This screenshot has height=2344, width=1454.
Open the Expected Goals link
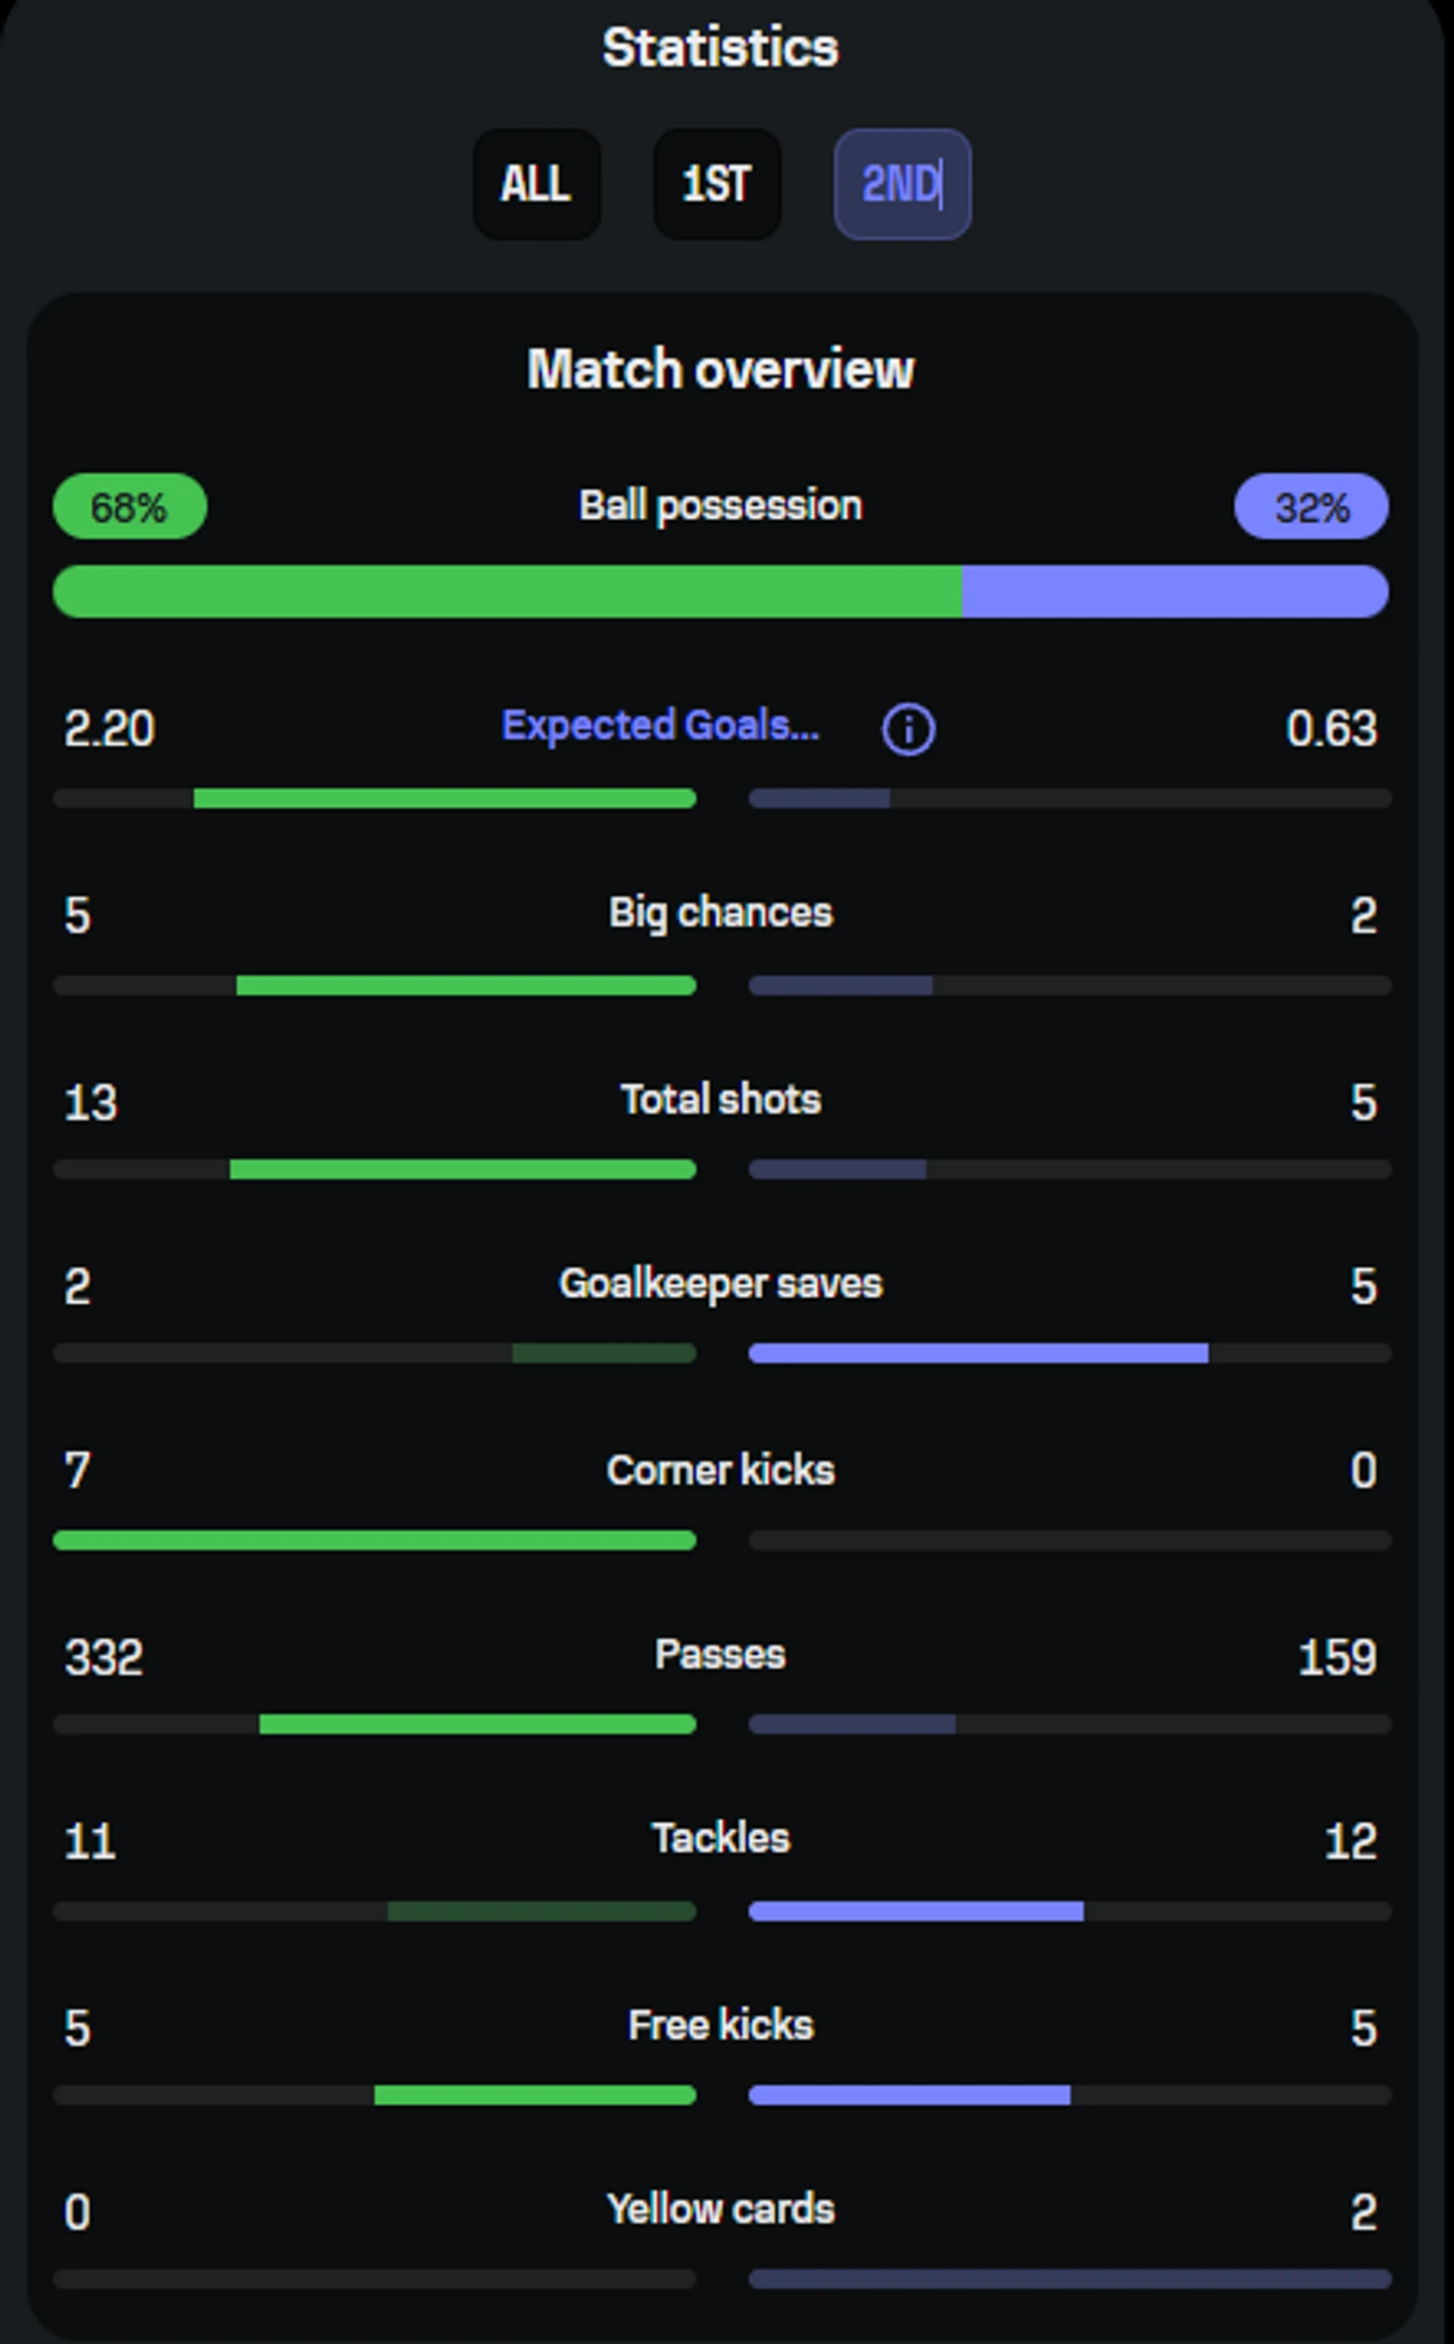tap(660, 725)
